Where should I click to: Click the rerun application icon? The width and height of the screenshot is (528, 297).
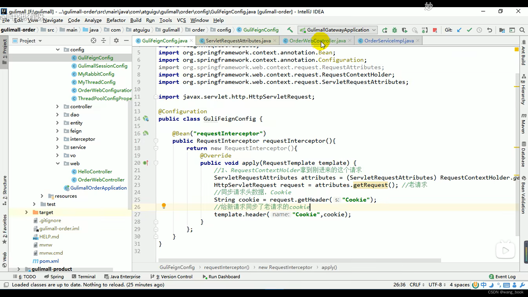(384, 30)
